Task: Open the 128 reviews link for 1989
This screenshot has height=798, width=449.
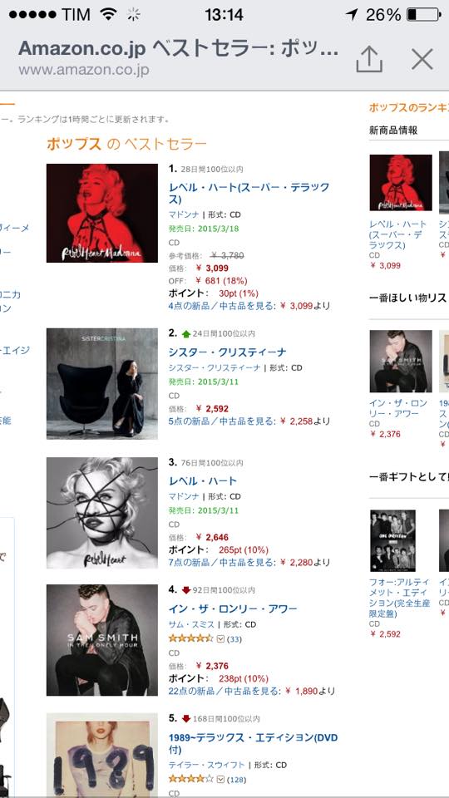Action: pyautogui.click(x=236, y=779)
